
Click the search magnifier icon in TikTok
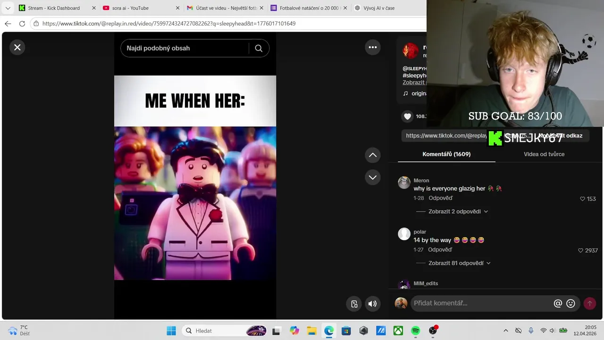pyautogui.click(x=259, y=48)
